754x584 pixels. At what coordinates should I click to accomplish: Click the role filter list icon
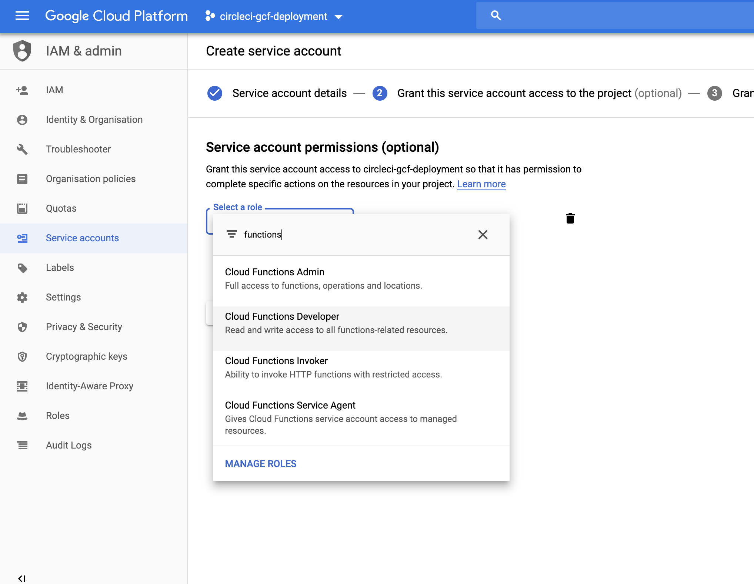[x=232, y=234]
